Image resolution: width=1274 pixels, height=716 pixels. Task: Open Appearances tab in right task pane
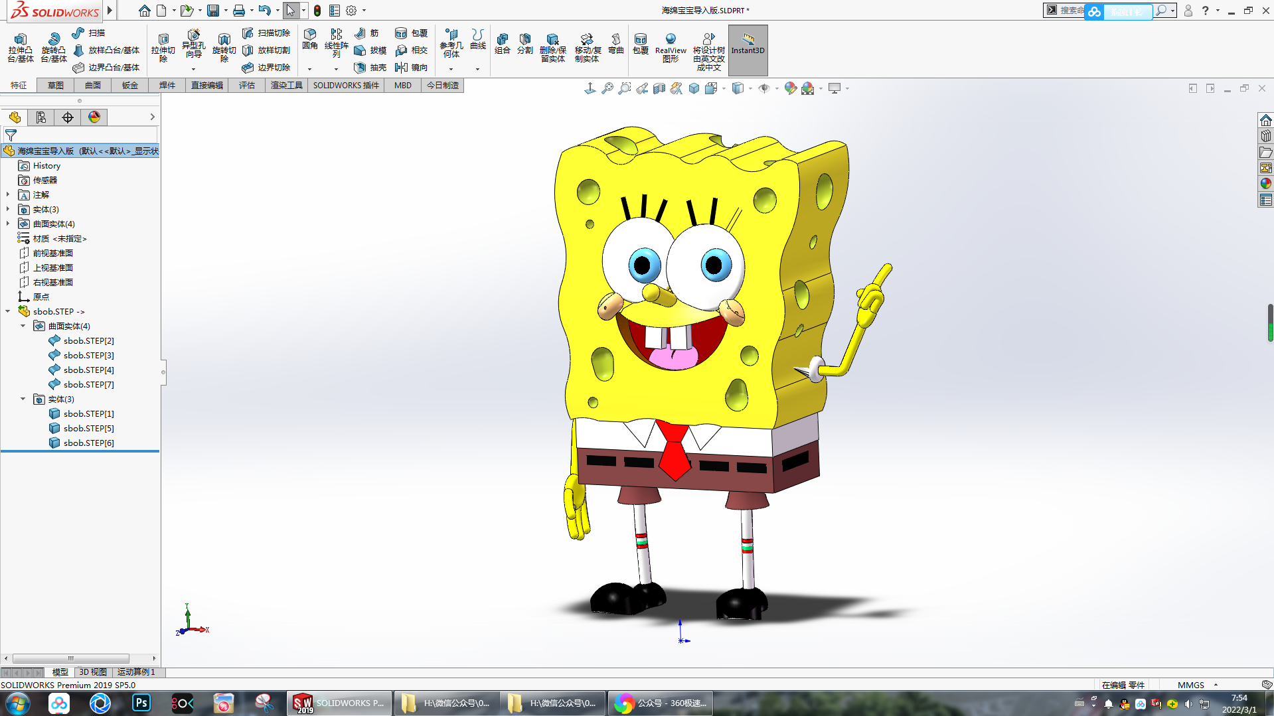[1266, 184]
